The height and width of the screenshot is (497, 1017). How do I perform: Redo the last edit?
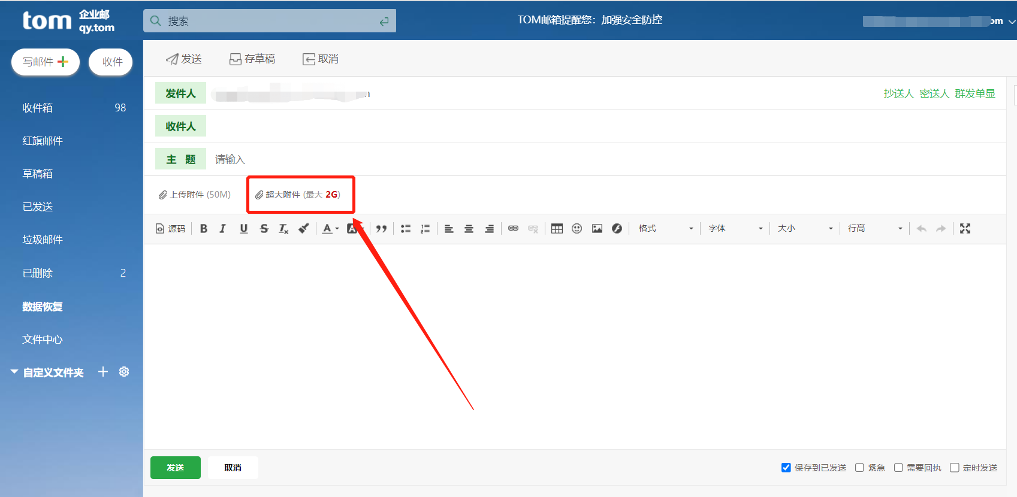[941, 228]
